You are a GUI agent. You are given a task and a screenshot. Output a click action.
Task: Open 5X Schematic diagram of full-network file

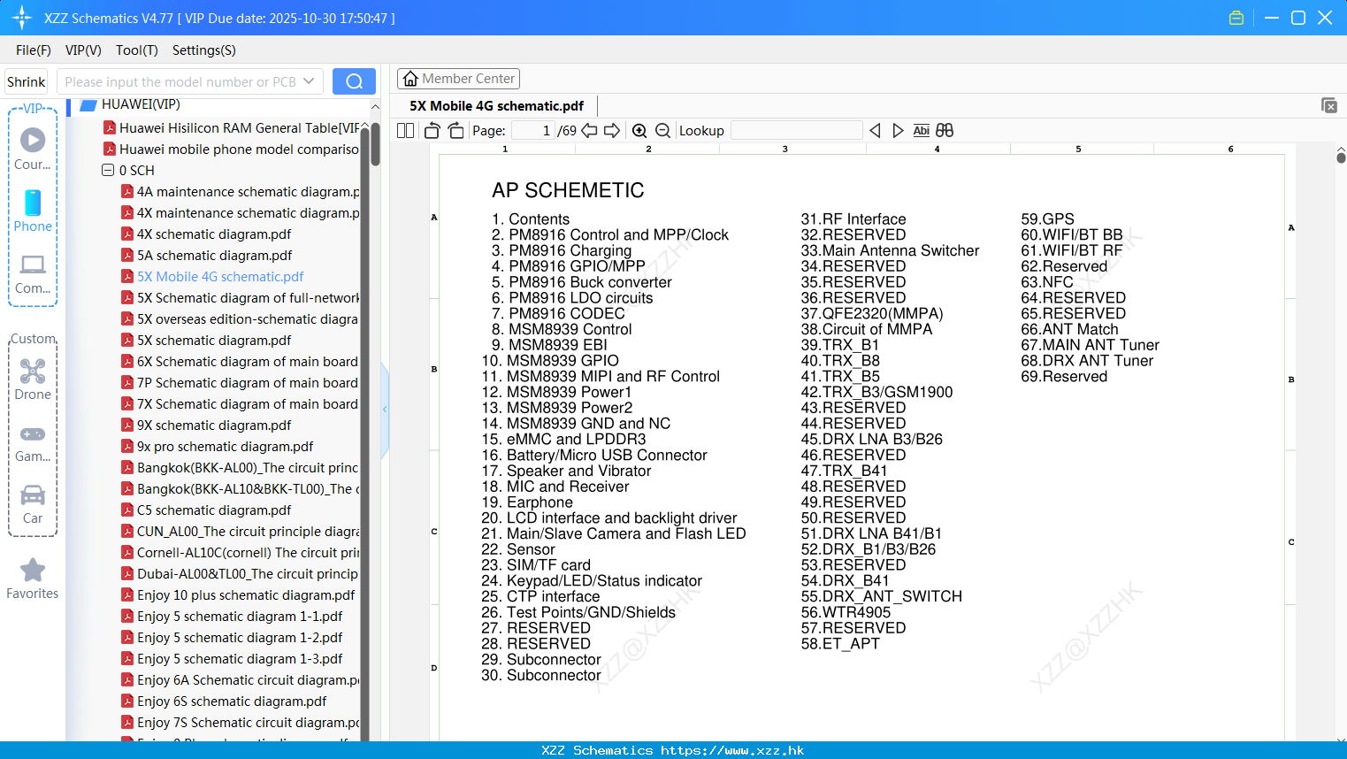[x=248, y=298]
